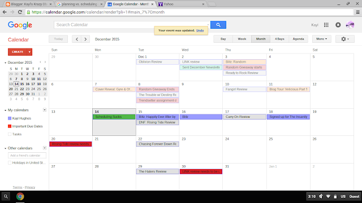Switch to Day view

tap(223, 39)
